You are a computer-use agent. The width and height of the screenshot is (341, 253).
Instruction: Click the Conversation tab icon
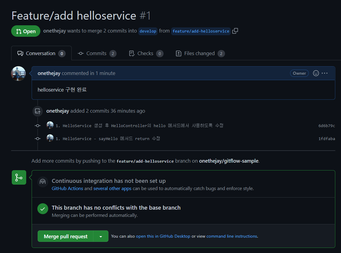pos(20,54)
